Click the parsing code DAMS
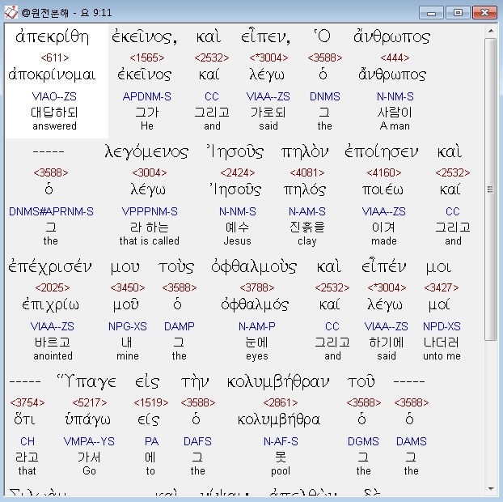 412,441
